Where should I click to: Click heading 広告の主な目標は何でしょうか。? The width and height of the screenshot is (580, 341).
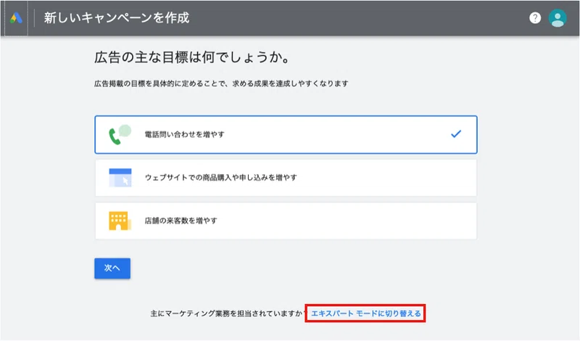point(191,57)
